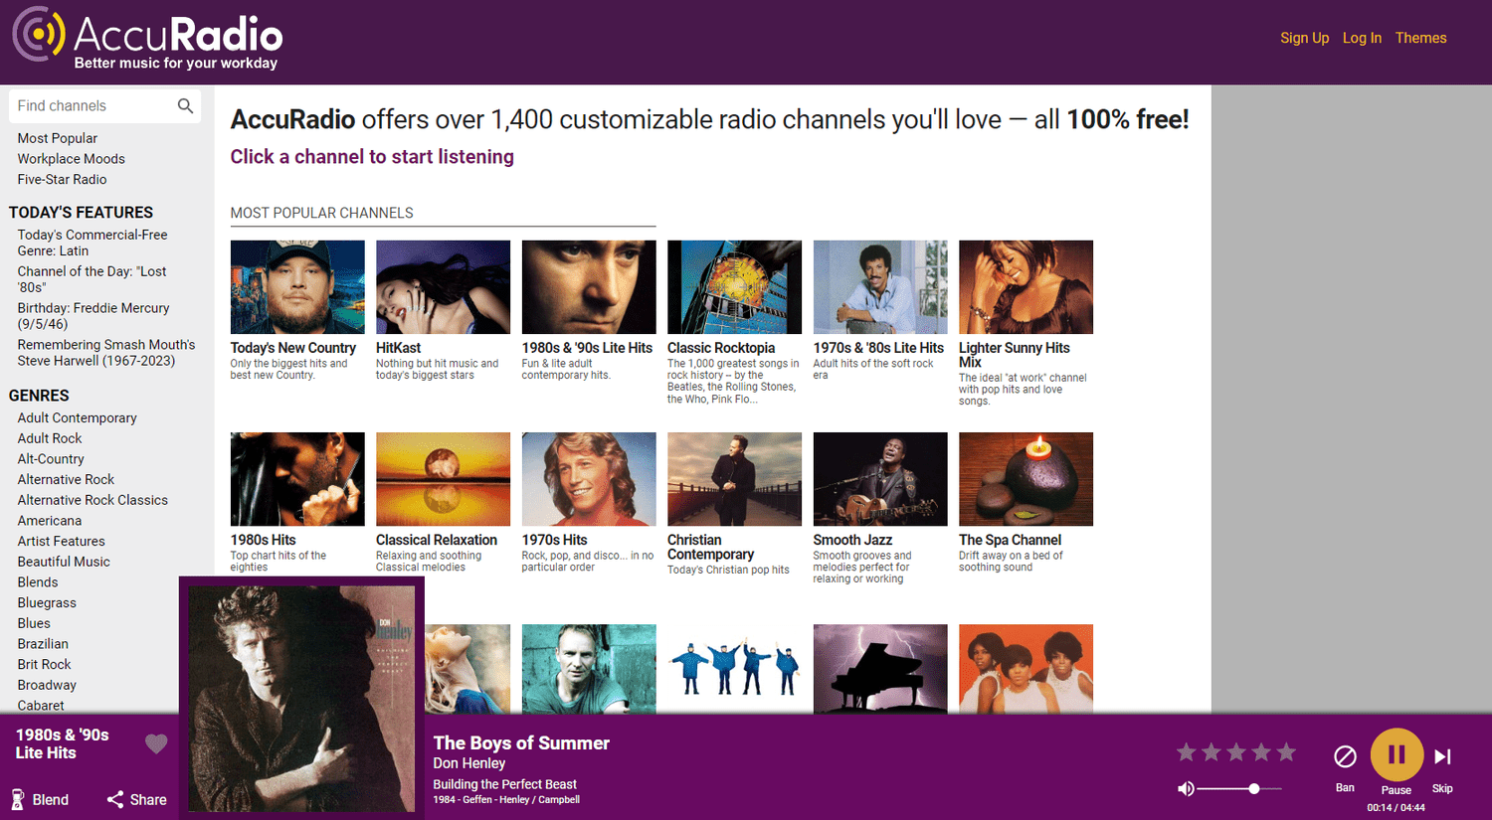This screenshot has height=820, width=1492.
Task: Select the Adult Contemporary genre
Action: [x=77, y=418]
